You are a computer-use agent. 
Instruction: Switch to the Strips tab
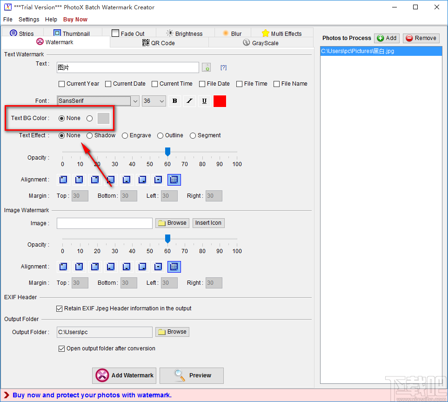click(x=22, y=33)
